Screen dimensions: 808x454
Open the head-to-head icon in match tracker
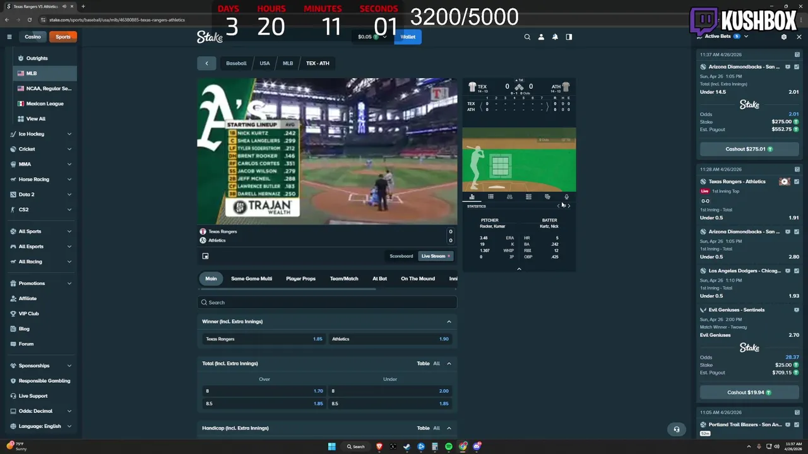[x=547, y=197]
